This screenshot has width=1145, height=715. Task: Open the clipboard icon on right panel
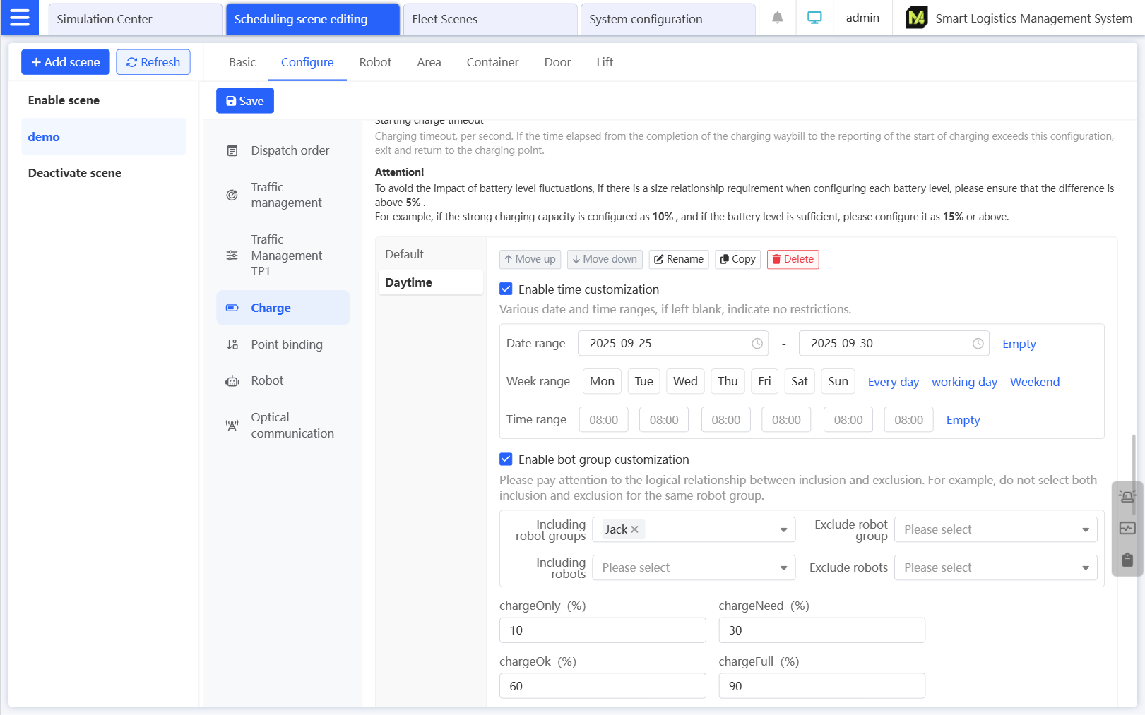click(1127, 560)
